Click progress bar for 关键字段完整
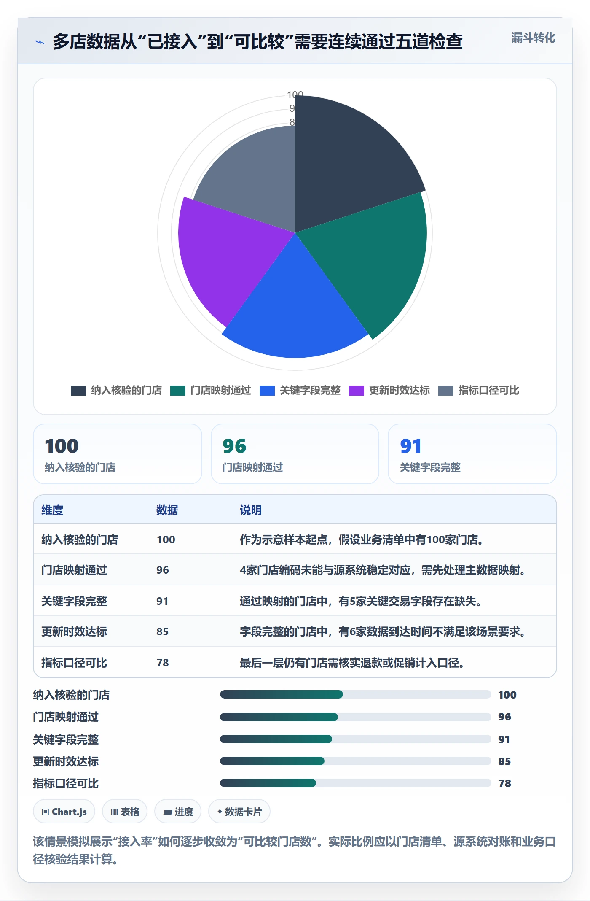Viewport: 590px width, 901px height. [356, 739]
